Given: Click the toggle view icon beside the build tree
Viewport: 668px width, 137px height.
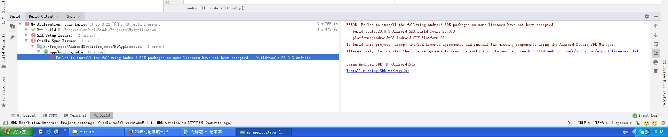Looking at the screenshot, I should [x=12, y=26].
